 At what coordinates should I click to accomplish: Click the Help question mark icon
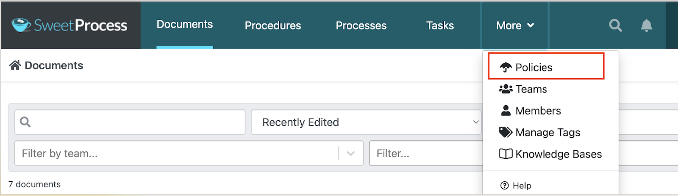tap(504, 185)
